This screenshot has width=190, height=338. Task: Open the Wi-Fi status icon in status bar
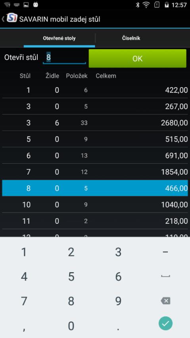click(146, 5)
